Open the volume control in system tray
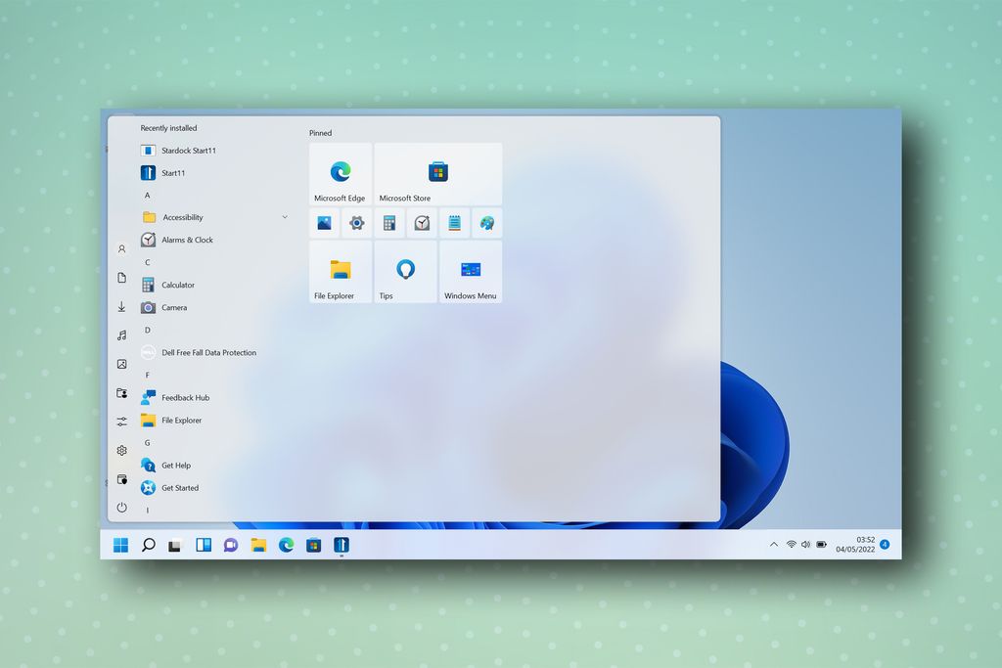Viewport: 1002px width, 668px height. [805, 545]
